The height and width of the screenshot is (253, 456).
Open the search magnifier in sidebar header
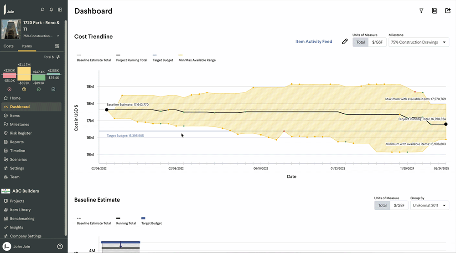(42, 9)
